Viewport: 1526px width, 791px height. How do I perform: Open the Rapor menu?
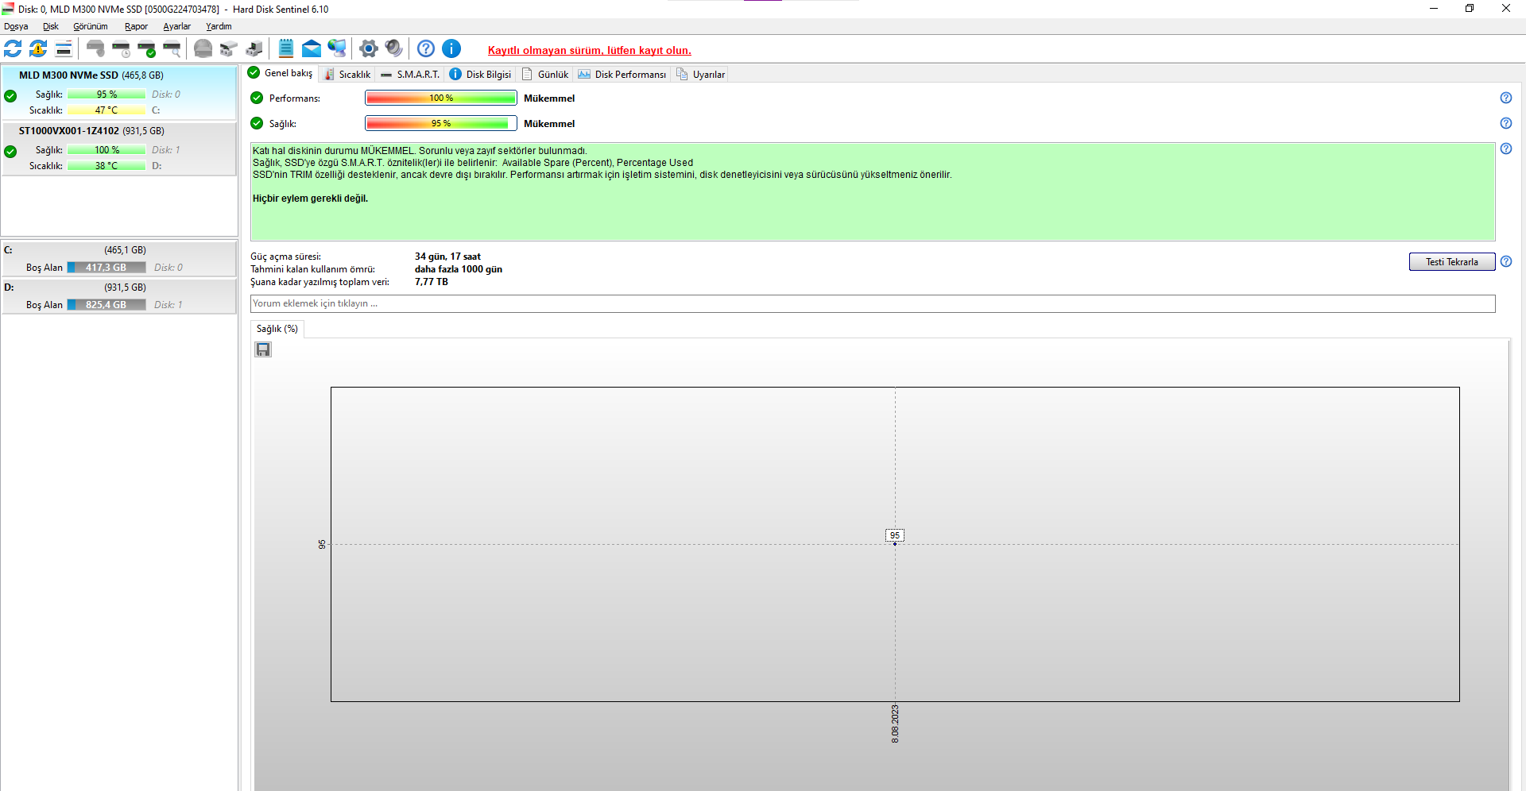(x=136, y=26)
